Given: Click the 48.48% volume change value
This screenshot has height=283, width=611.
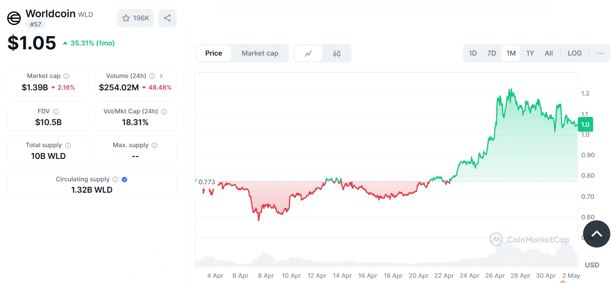Looking at the screenshot, I should tap(160, 87).
